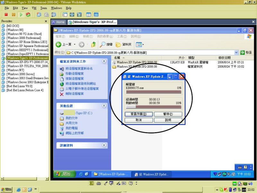Click the 將這個檔案重新命名 rename link
This screenshot has height=193, width=257.
coord(79,69)
